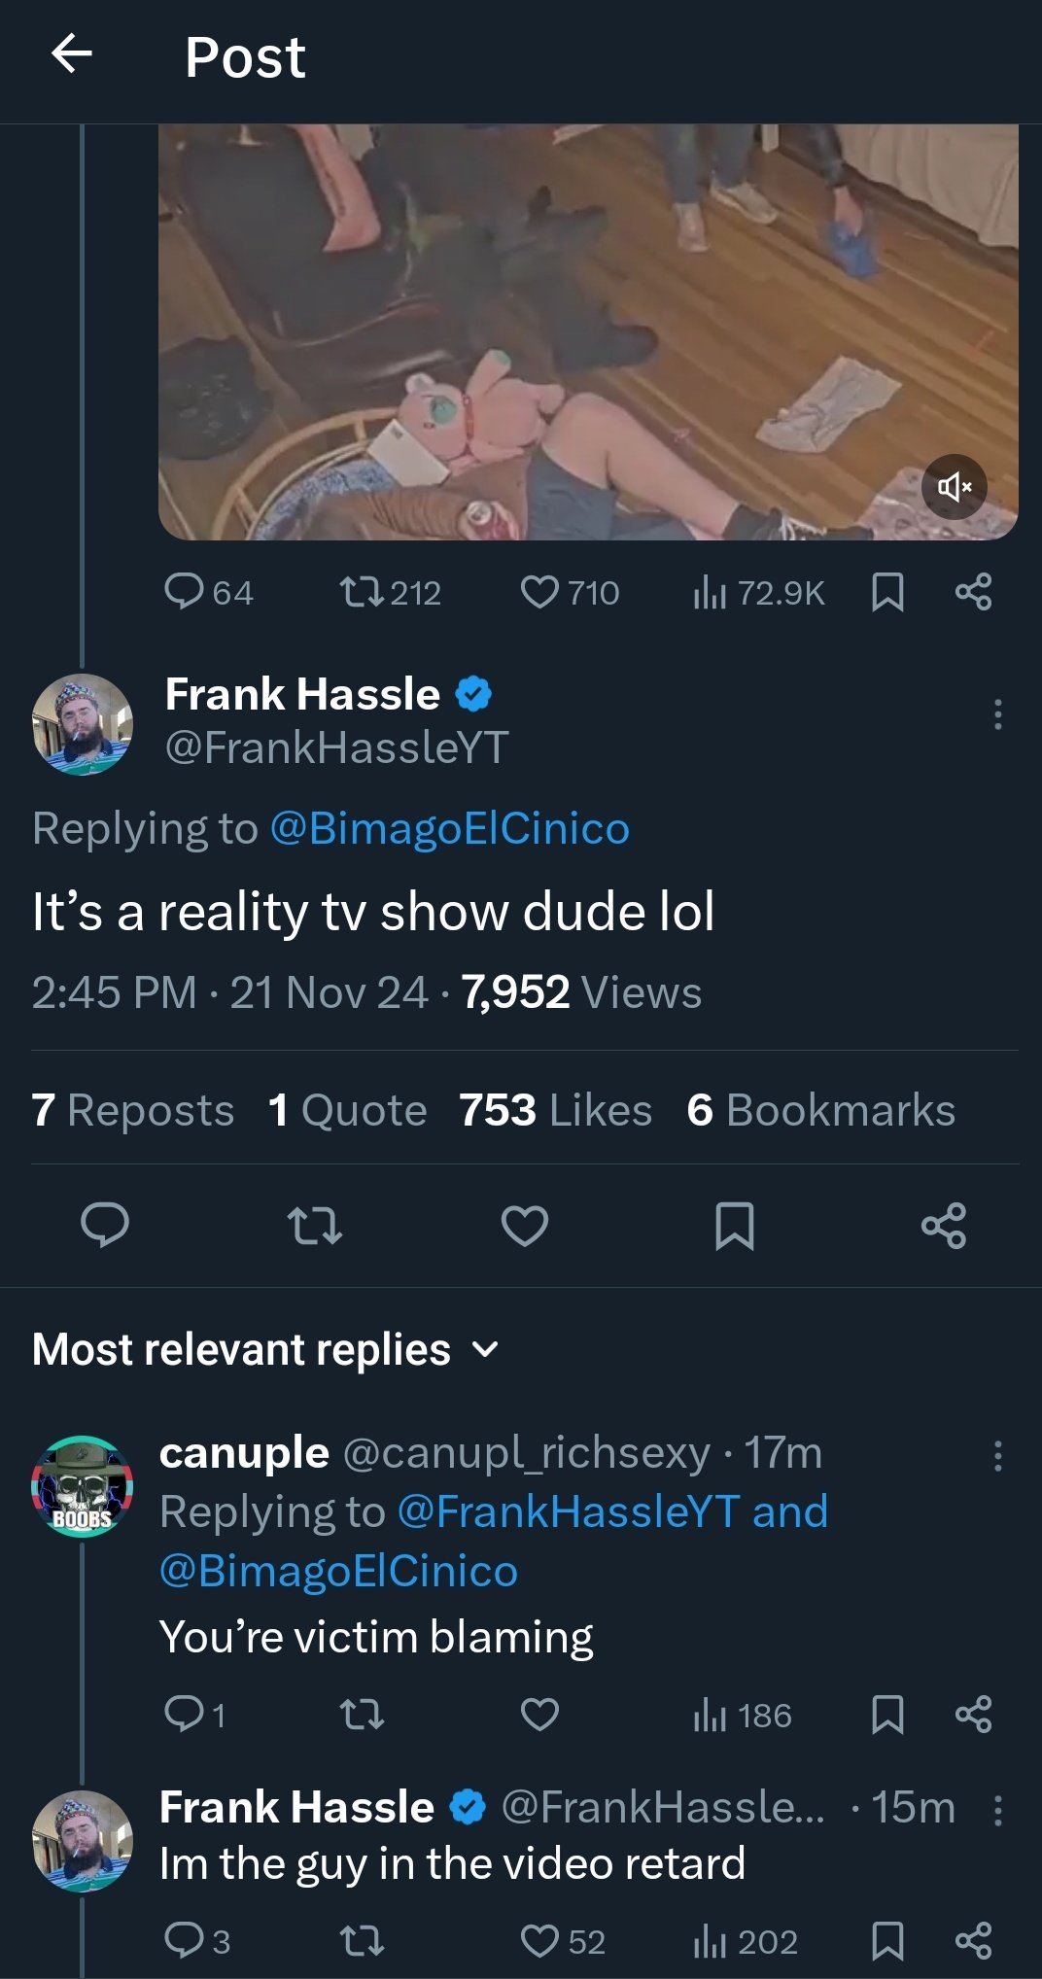
Task: Bookmark the main post in action row
Action: click(x=734, y=1225)
